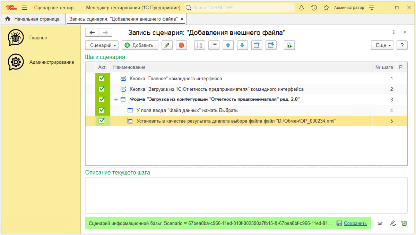This screenshot has height=235, width=416.
Task: Click the Добавить button
Action: pos(140,45)
